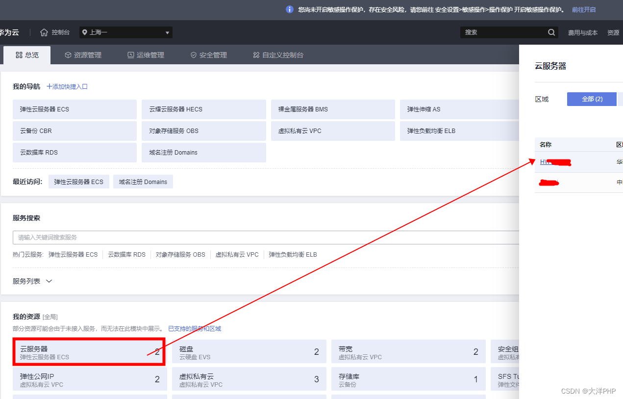623x399 pixels.
Task: Click the 已支持的服务和区域 link
Action: tap(195, 328)
